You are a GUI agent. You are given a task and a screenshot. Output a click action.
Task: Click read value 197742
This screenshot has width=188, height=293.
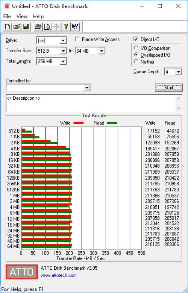(x=172, y=207)
